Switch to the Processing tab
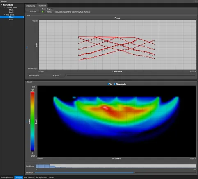Viewport: 198px width, 179px height. tap(30, 6)
